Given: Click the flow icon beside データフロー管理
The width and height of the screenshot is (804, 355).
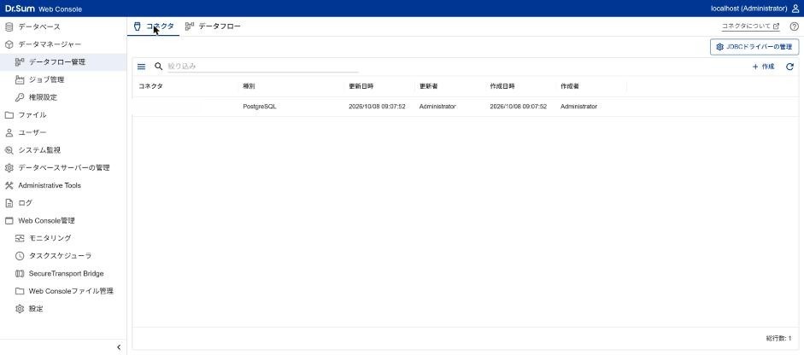Looking at the screenshot, I should click(x=20, y=62).
